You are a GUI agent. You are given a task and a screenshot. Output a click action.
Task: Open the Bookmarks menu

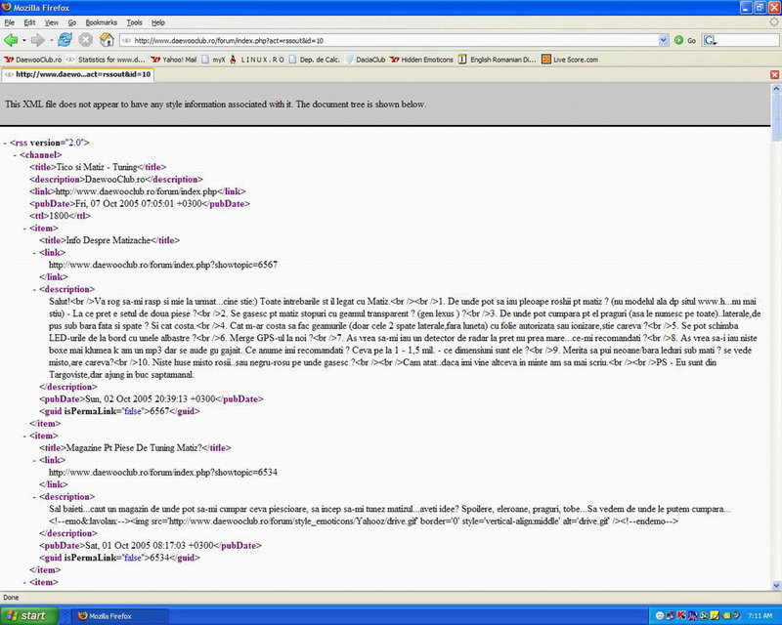(102, 22)
